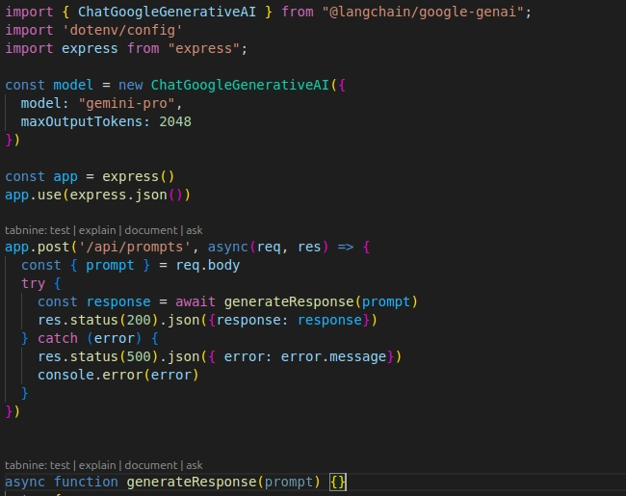Click 'ask' code lens above generateResponse function
The width and height of the screenshot is (626, 496).
[195, 465]
